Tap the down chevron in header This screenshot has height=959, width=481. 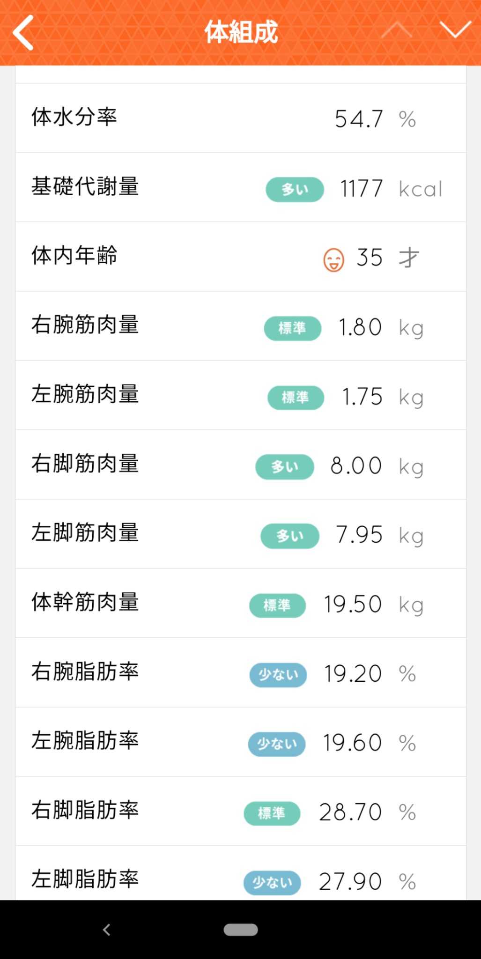point(455,30)
